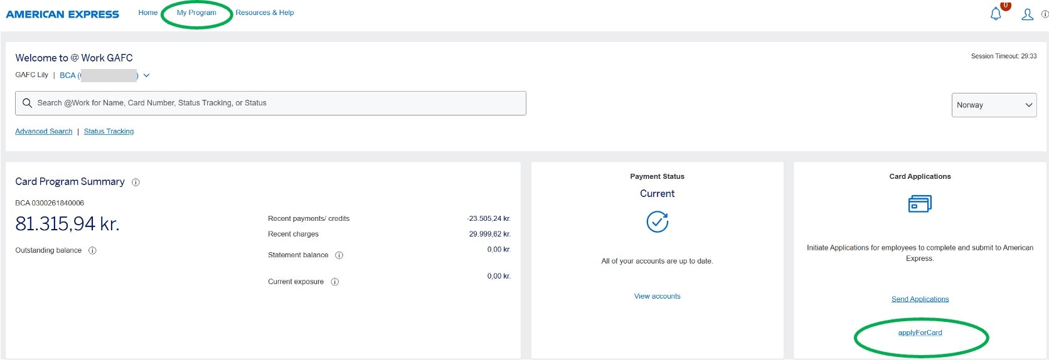This screenshot has height=362, width=1049.
Task: Focus the Search @Work input field
Action: [276, 103]
